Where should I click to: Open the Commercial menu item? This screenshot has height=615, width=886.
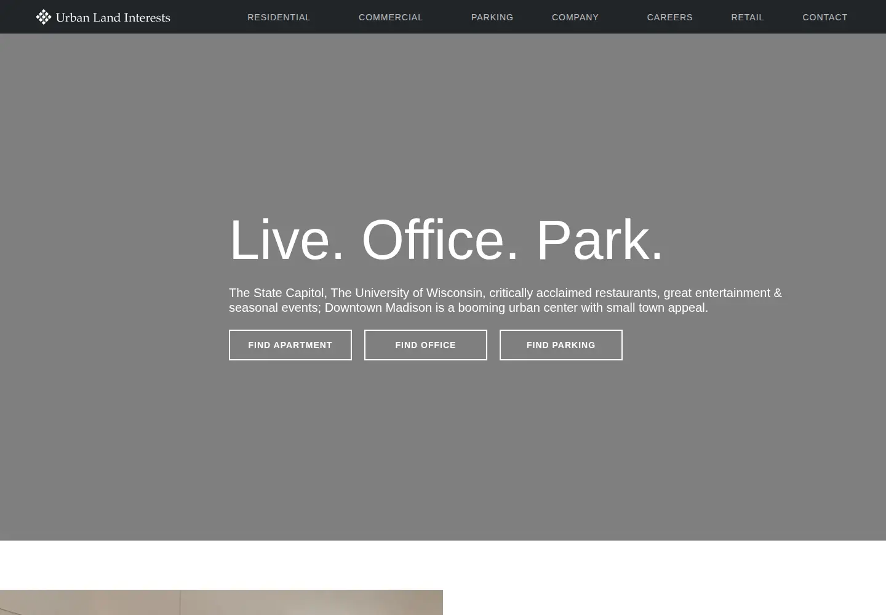pyautogui.click(x=391, y=17)
